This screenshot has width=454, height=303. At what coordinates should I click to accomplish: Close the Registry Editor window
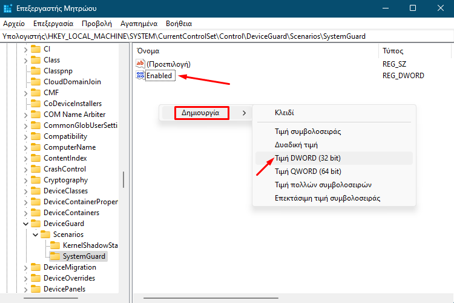click(x=441, y=8)
